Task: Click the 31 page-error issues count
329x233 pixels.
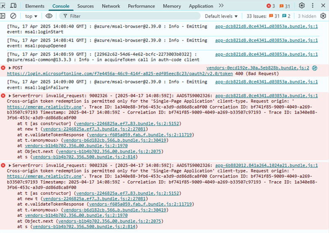Action: tap(274, 16)
